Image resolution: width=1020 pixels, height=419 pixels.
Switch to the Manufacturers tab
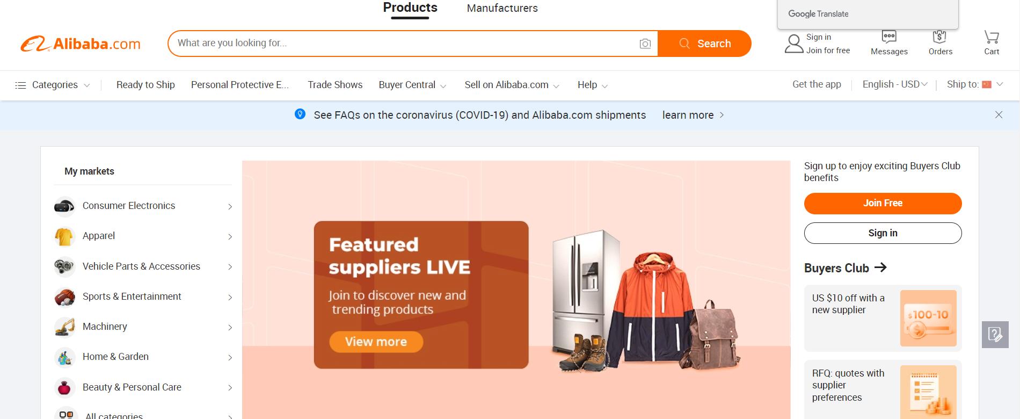point(502,8)
